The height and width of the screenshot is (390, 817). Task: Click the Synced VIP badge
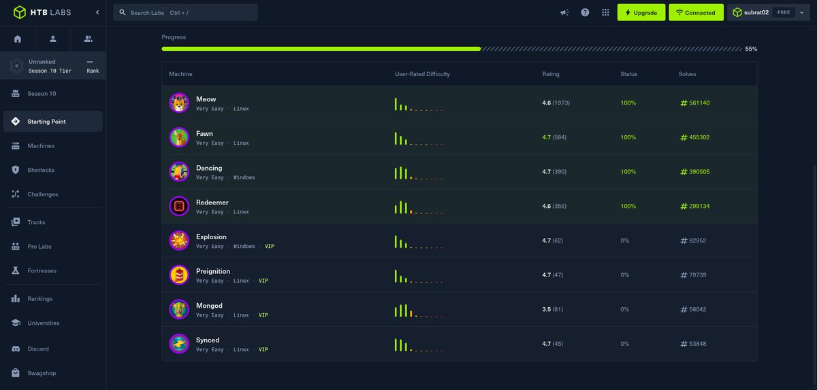[x=263, y=350]
